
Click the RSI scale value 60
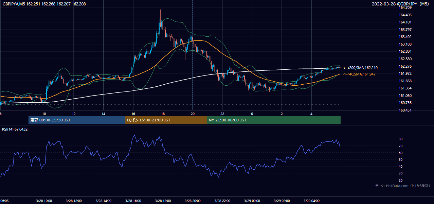(x=401, y=153)
